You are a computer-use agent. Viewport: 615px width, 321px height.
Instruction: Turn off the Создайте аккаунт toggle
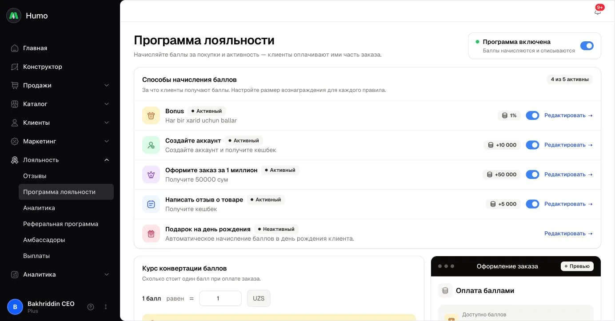(532, 145)
